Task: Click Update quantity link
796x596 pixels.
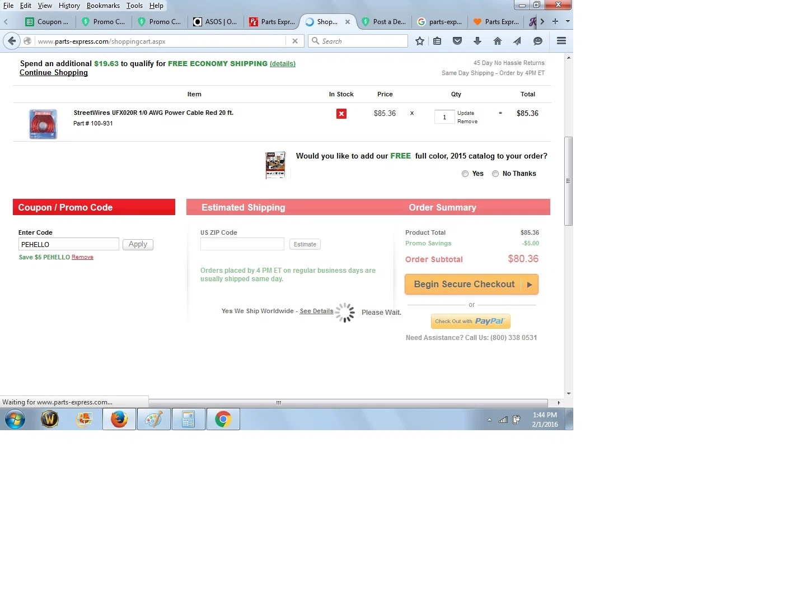Action: click(x=466, y=113)
